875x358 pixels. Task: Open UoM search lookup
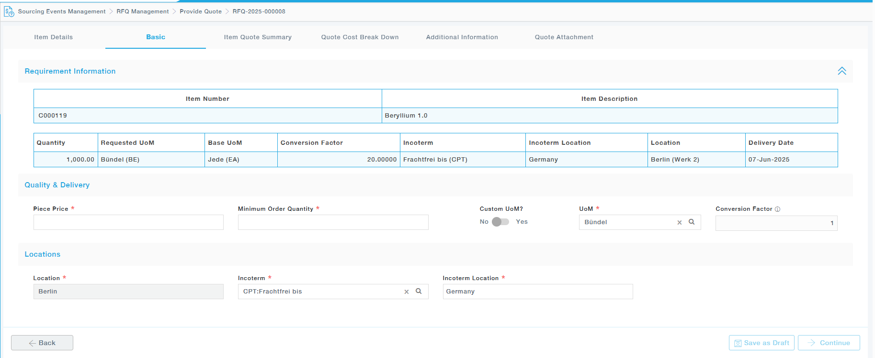[x=691, y=222]
